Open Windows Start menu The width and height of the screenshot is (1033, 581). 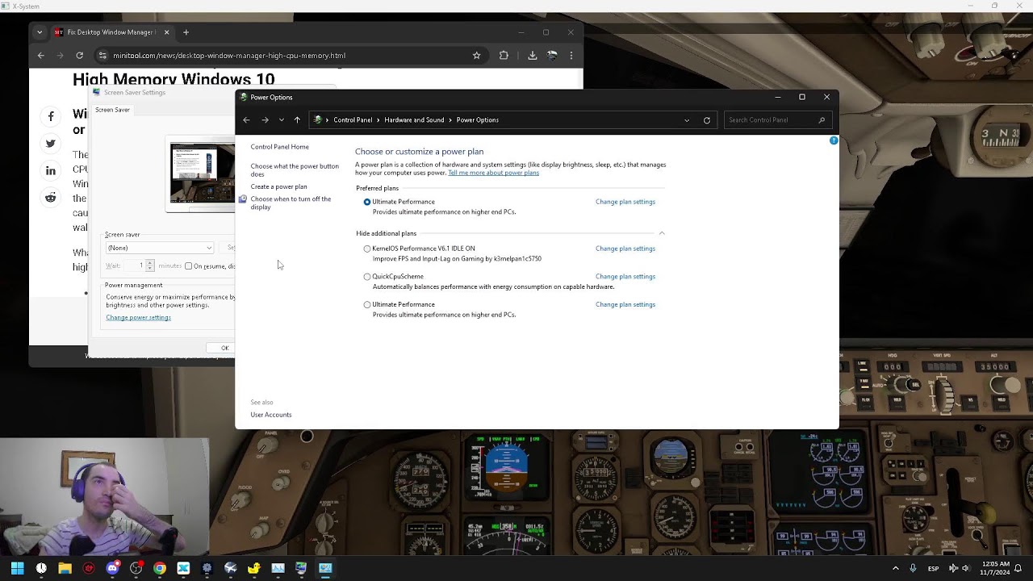click(x=17, y=568)
